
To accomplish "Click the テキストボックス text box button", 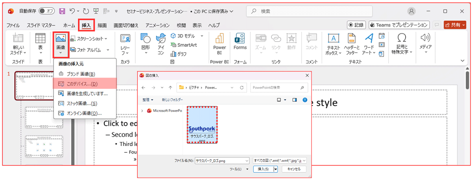I will (x=334, y=44).
